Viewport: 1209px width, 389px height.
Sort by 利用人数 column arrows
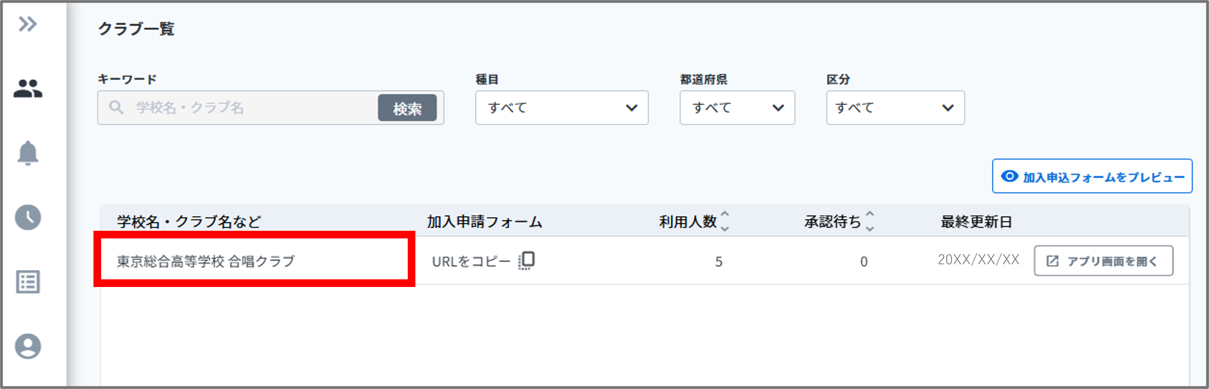pyautogui.click(x=725, y=221)
